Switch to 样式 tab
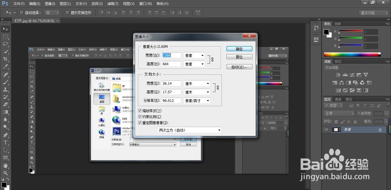This screenshot has height=190, width=391. (x=338, y=61)
